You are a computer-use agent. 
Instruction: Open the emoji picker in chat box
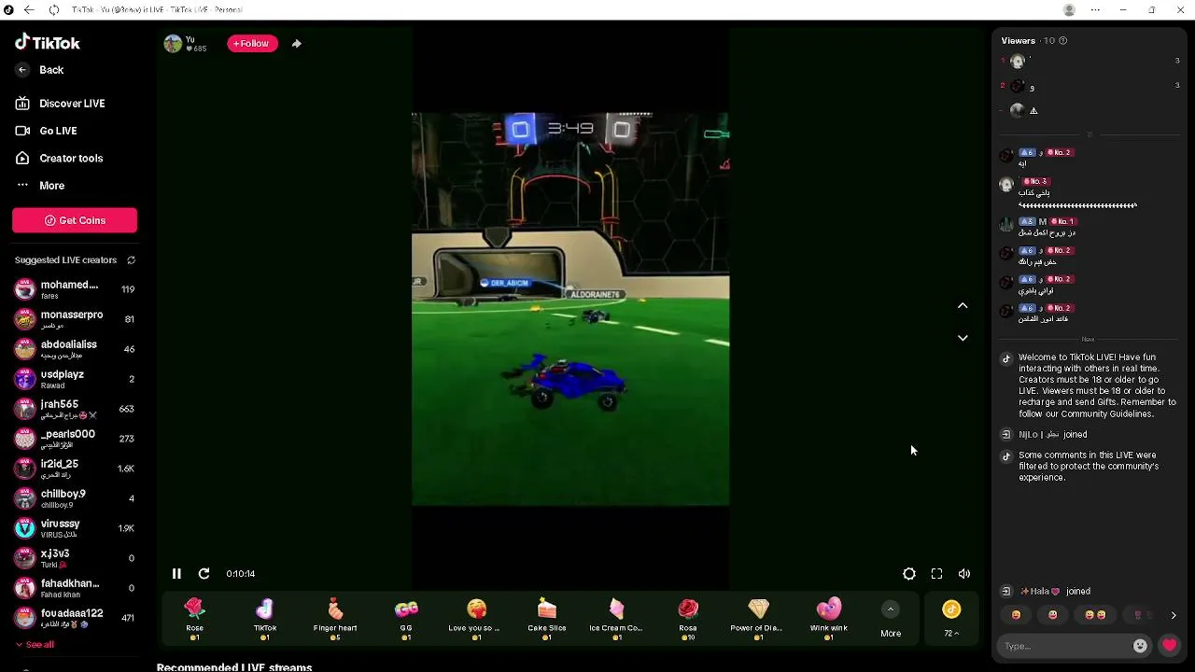point(1140,646)
